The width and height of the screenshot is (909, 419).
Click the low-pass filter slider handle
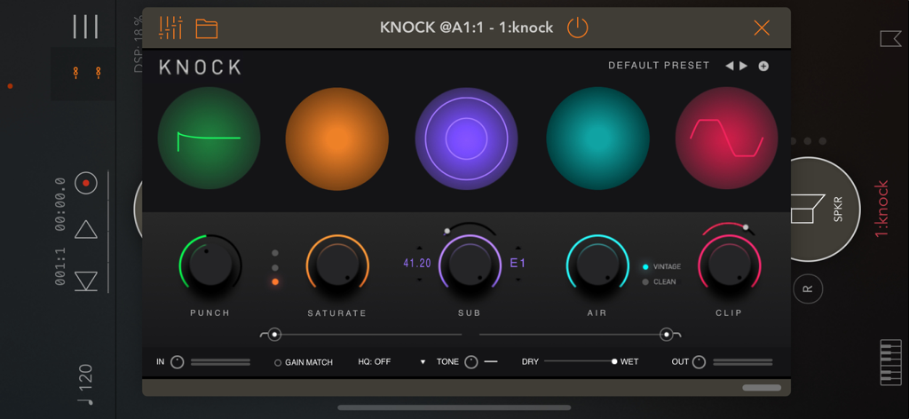click(x=667, y=335)
